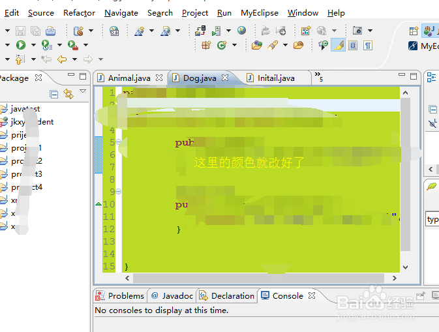
Task: Click the green Run play button
Action: (21, 45)
